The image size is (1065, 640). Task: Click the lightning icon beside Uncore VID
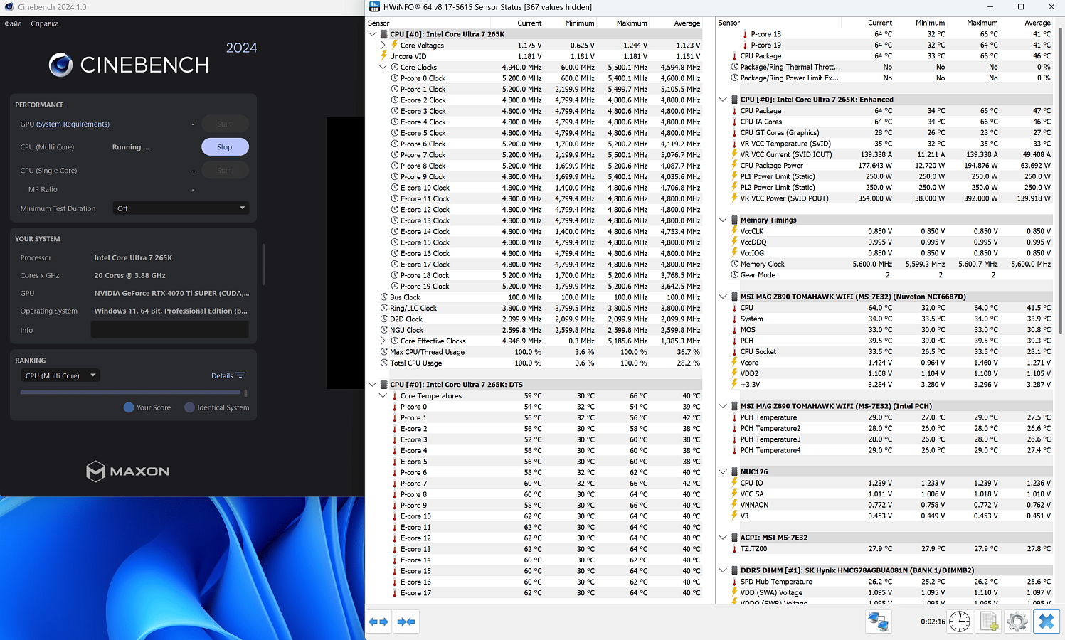(384, 56)
